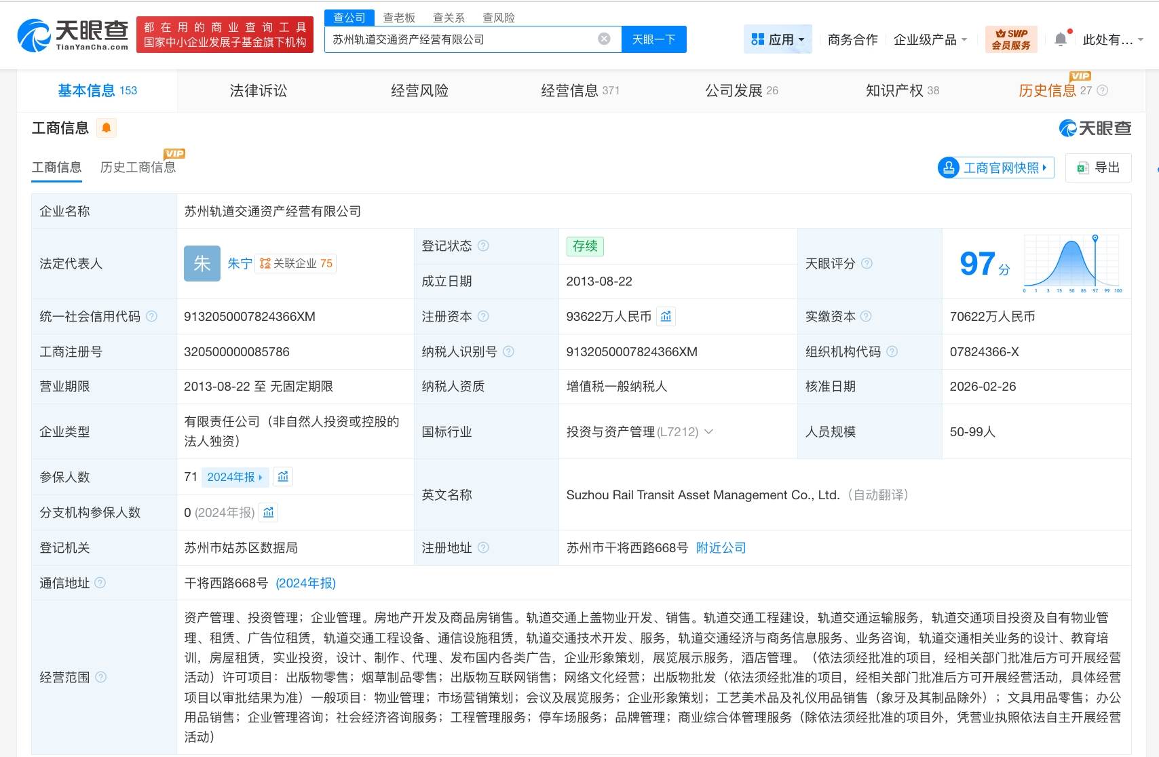Viewport: 1159px width, 757px height.
Task: Click the 天眼评分 score distribution chart
Action: 1072,264
